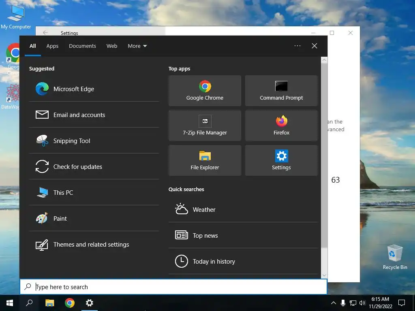The width and height of the screenshot is (415, 311).
Task: Open the notification action center
Action: [402, 303]
